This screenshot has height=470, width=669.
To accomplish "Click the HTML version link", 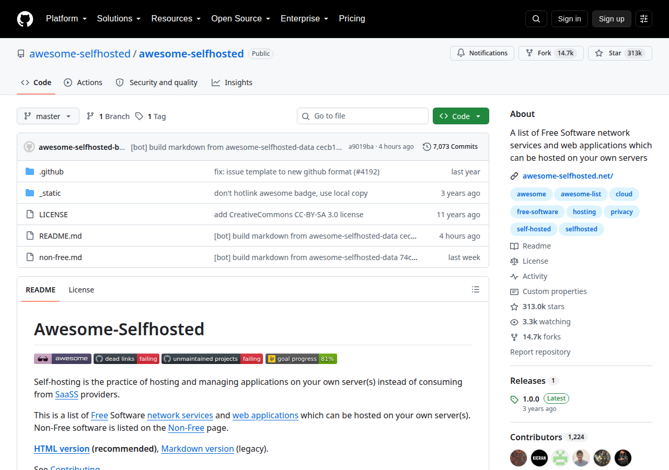I will [62, 449].
